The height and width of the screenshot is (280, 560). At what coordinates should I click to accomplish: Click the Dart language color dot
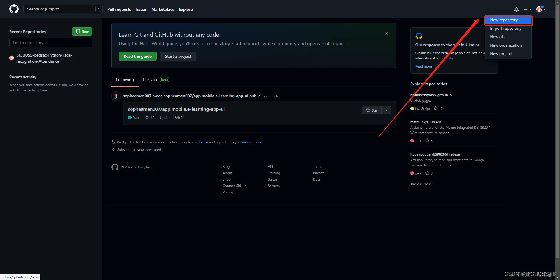[130, 117]
